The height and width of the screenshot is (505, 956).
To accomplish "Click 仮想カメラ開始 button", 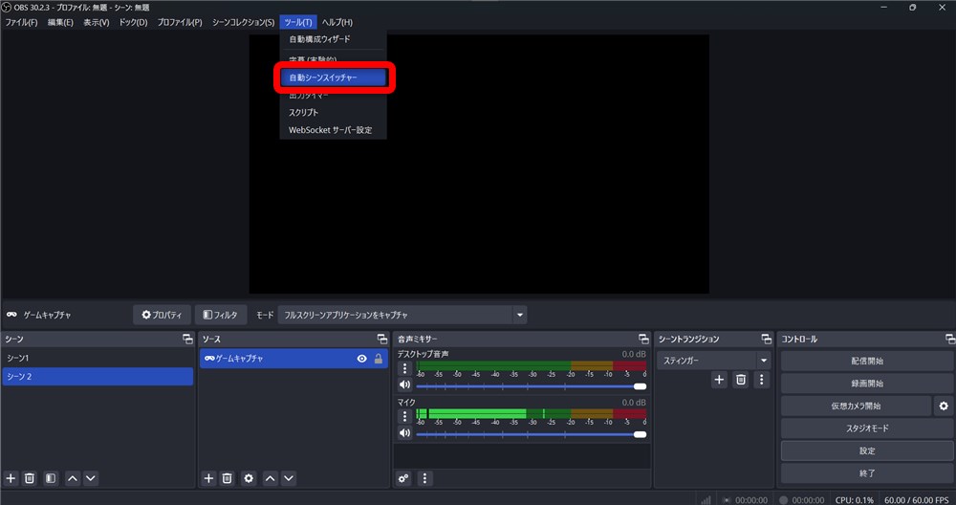I will coord(856,406).
